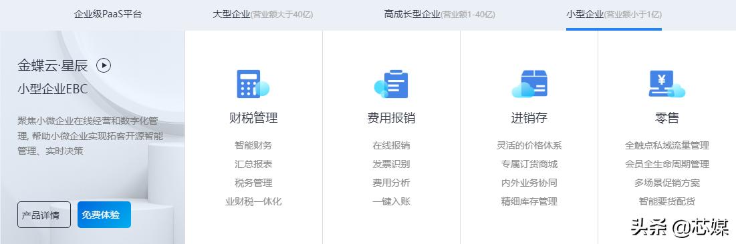Play the 金蝶云·星辰 intro video icon
This screenshot has width=736, height=244.
[104, 65]
